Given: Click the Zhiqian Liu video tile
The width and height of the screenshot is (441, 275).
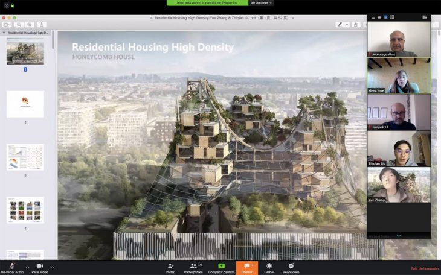Looking at the screenshot, I should (x=399, y=149).
